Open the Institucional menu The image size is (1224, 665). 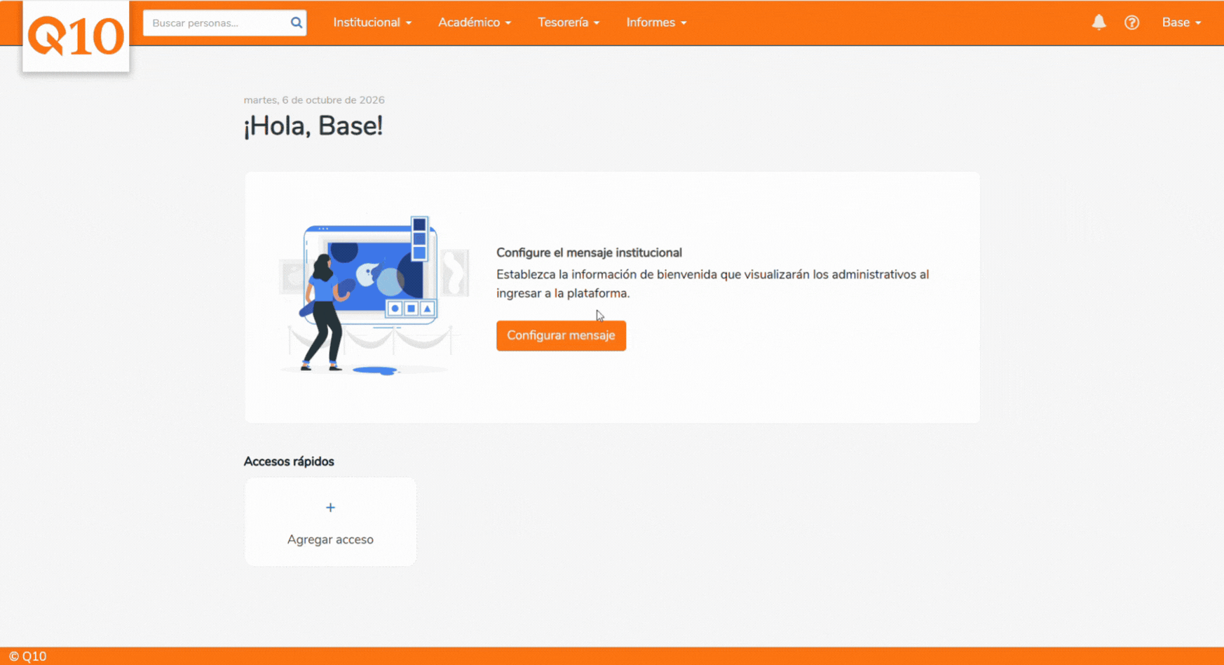[x=372, y=22]
